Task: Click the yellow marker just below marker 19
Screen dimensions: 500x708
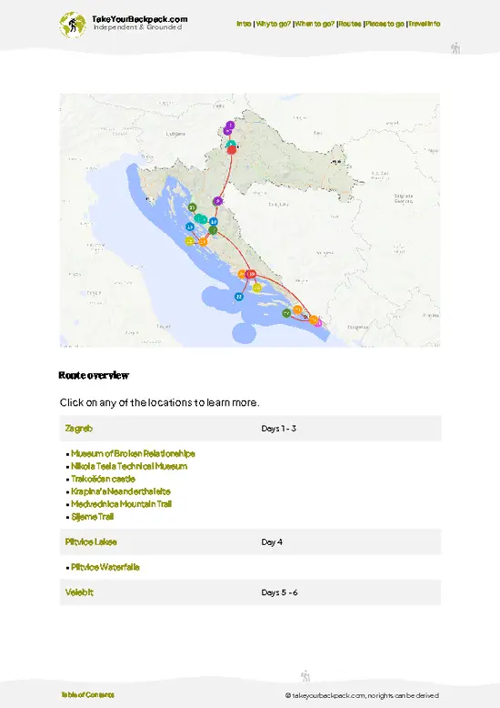Action: [256, 288]
